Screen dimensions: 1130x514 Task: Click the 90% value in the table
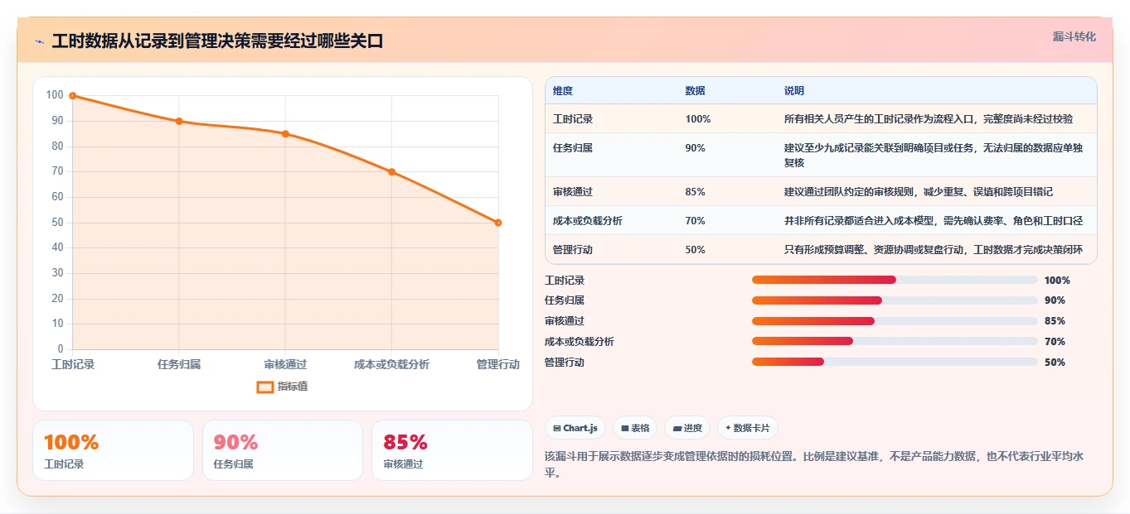coord(696,148)
